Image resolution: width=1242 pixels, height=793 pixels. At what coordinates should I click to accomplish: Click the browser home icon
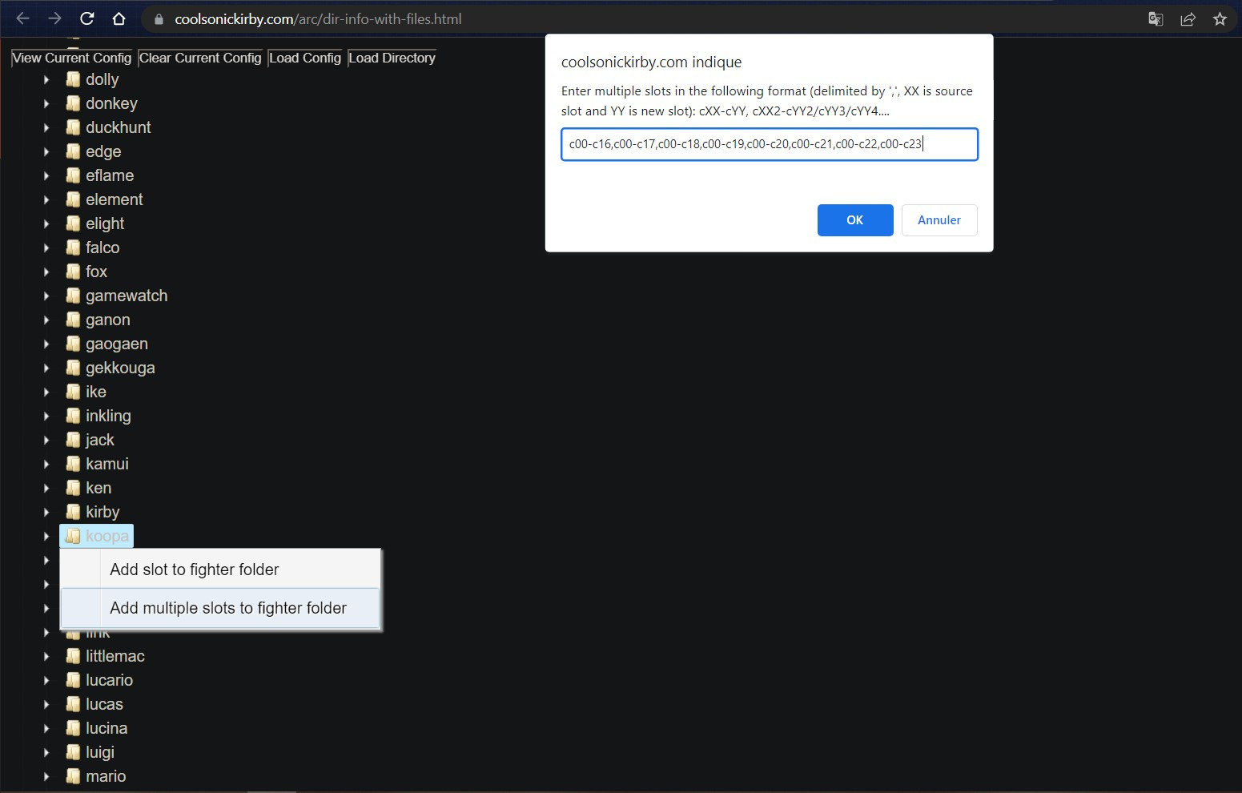point(119,18)
